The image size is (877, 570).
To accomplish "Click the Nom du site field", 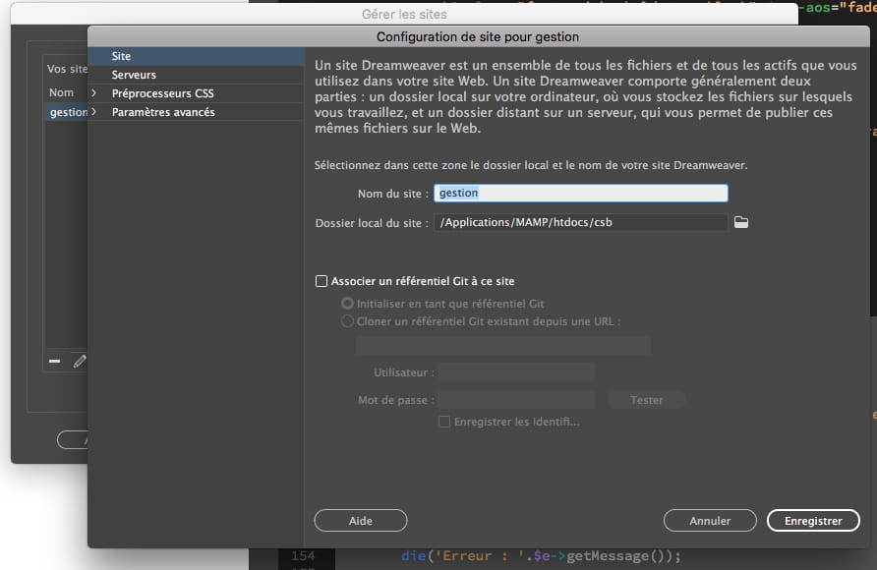I will pyautogui.click(x=580, y=193).
